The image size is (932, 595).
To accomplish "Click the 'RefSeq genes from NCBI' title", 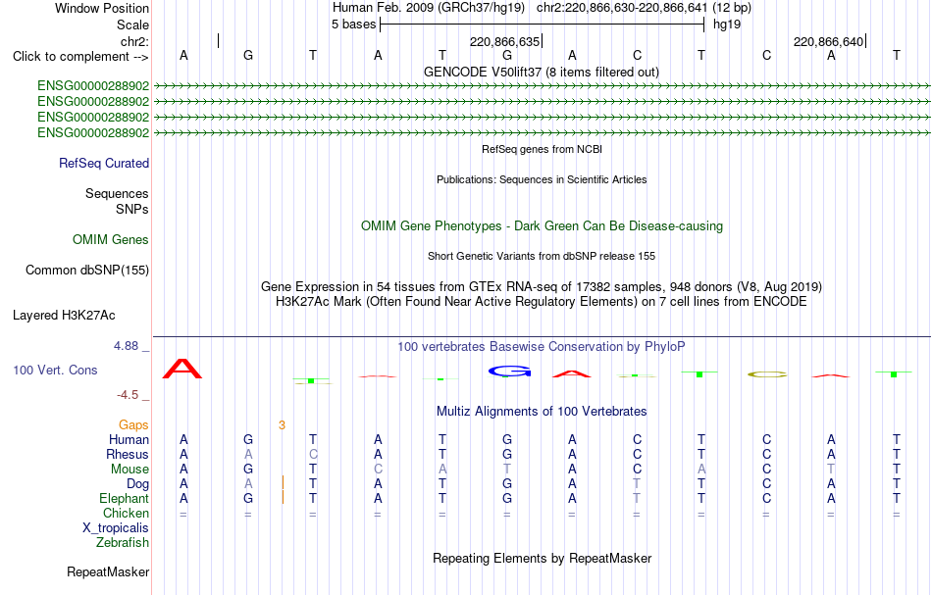I will click(542, 149).
